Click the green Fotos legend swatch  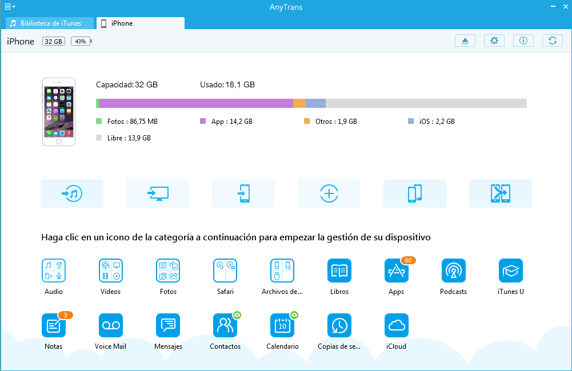99,121
